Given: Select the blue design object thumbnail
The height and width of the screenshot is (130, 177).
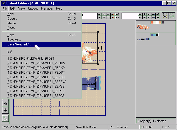Looking at the screenshot, I should [143, 39].
